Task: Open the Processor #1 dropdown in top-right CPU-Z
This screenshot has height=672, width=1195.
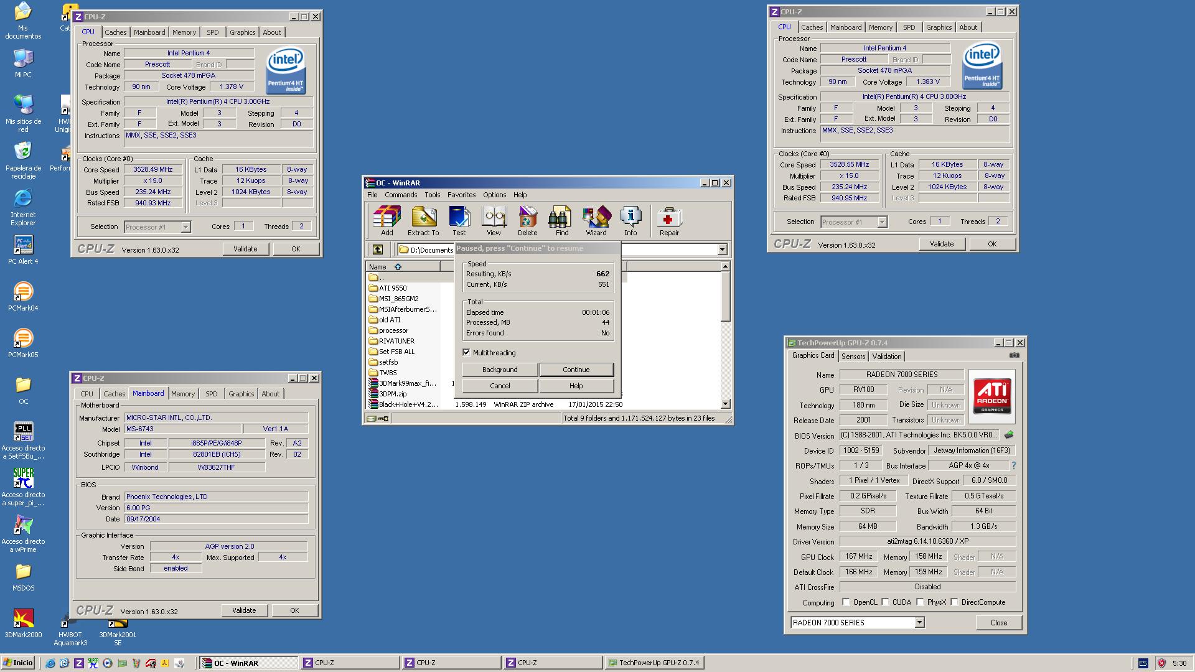Action: tap(882, 222)
